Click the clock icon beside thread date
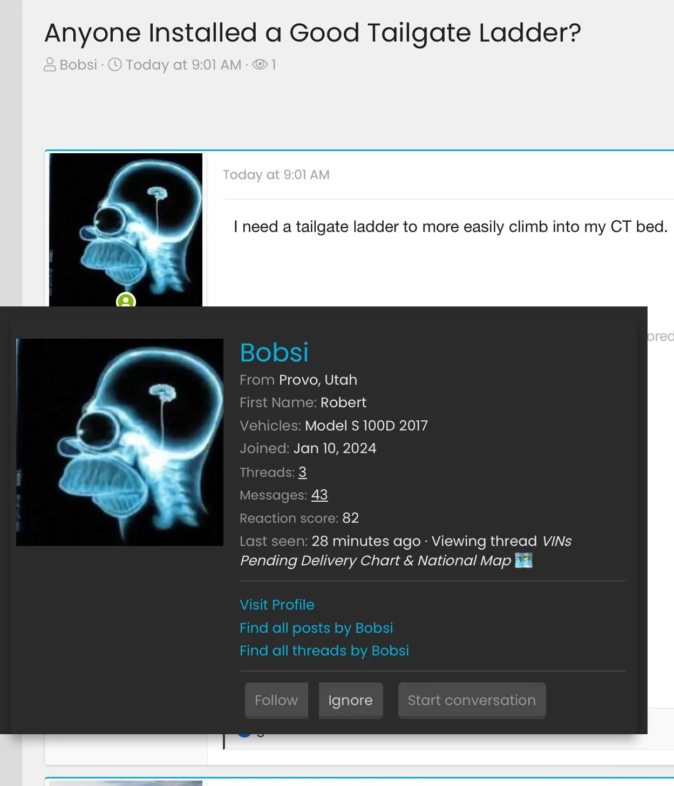The width and height of the screenshot is (674, 786). pos(115,65)
